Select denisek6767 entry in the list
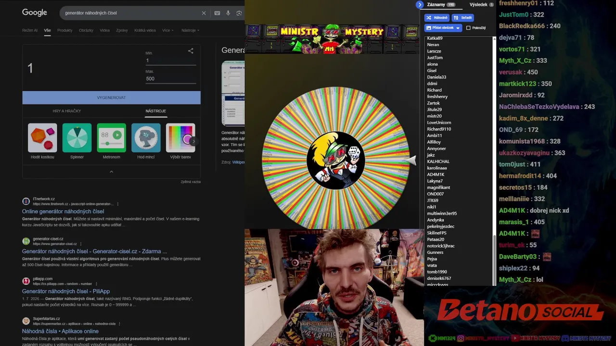The image size is (616, 346). (x=439, y=278)
